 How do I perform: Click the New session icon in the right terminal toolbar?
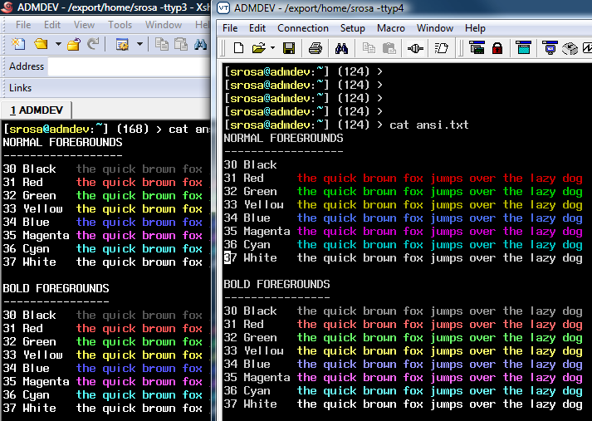238,48
